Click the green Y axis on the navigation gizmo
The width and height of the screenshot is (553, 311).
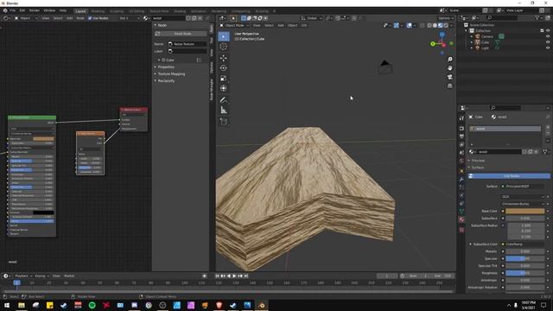(x=433, y=44)
